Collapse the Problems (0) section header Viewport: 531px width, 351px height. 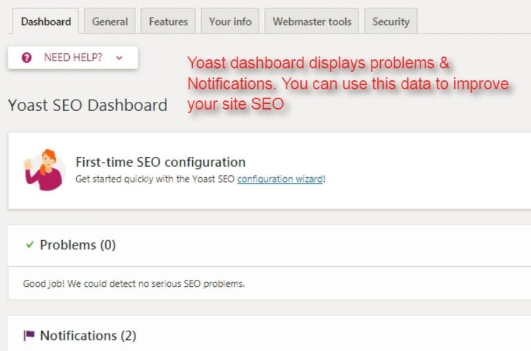point(270,245)
